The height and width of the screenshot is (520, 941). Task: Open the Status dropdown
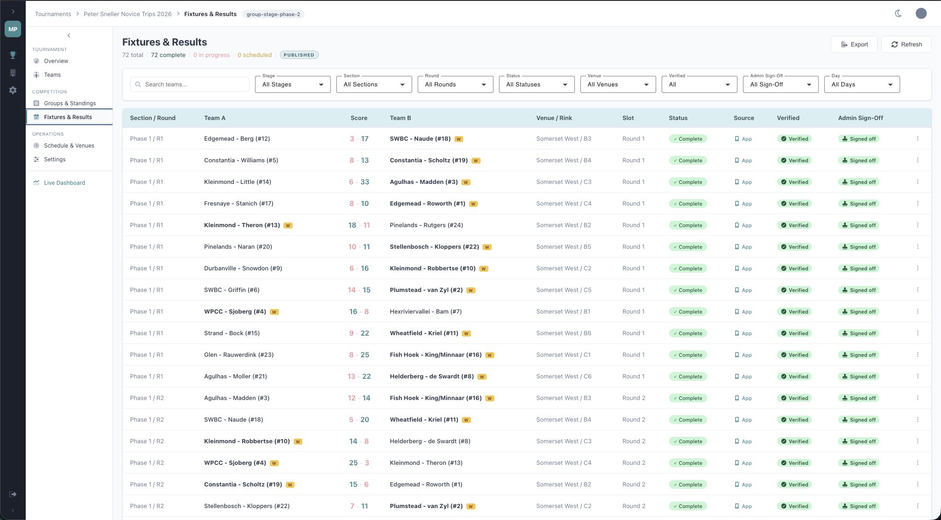click(537, 85)
